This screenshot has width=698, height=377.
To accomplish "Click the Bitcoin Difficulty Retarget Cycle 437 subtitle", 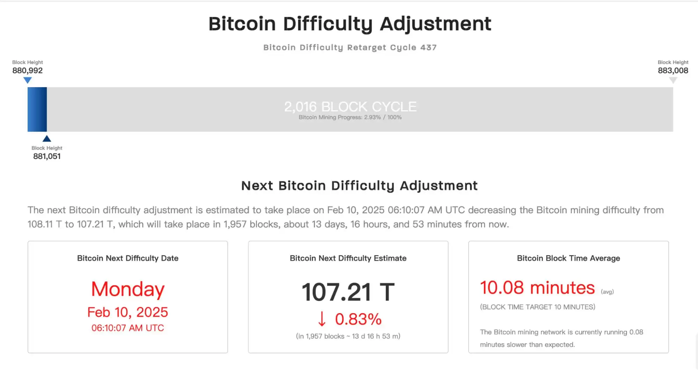I will coord(350,47).
